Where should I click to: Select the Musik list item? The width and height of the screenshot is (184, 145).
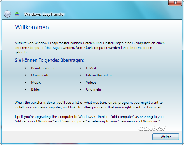tap(36, 82)
